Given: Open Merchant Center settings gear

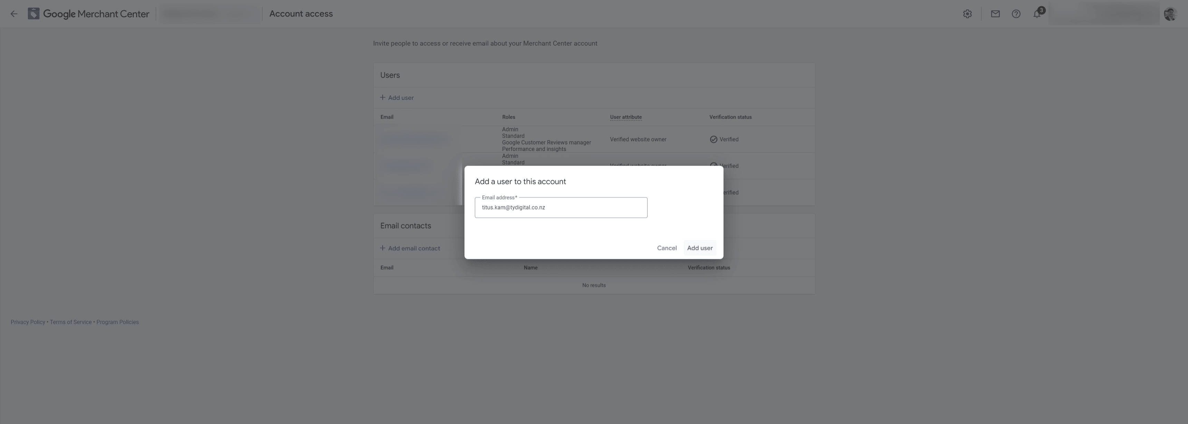Looking at the screenshot, I should pyautogui.click(x=967, y=13).
